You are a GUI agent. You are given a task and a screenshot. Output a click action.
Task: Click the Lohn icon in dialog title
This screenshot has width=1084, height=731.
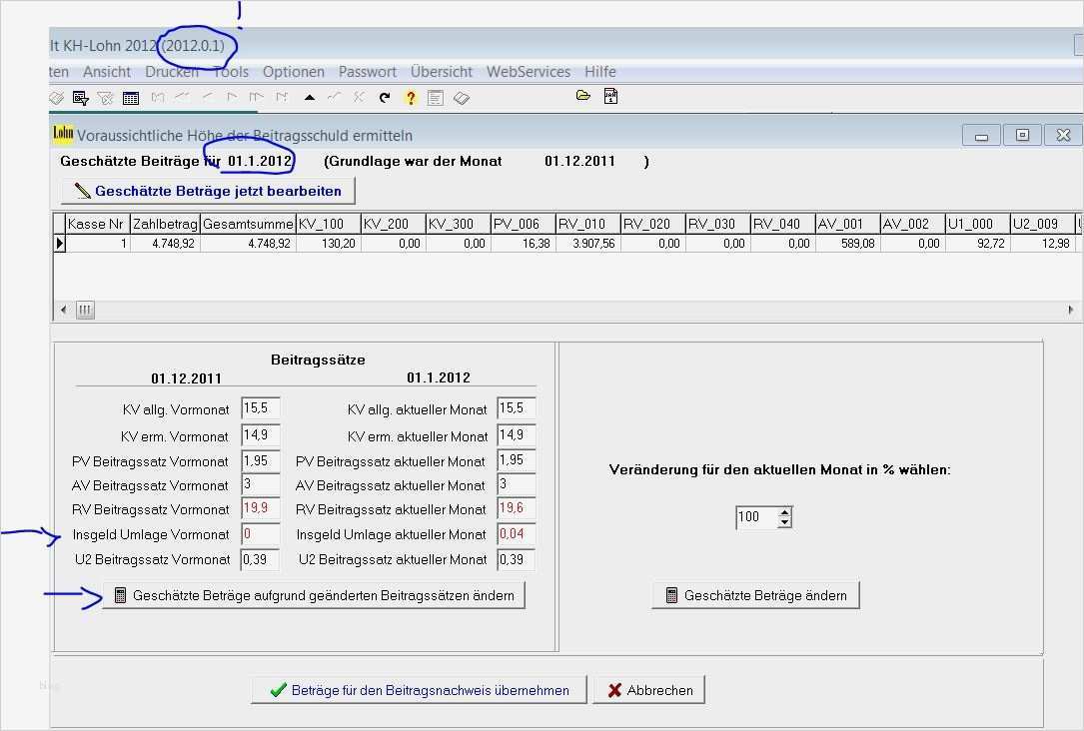63,134
